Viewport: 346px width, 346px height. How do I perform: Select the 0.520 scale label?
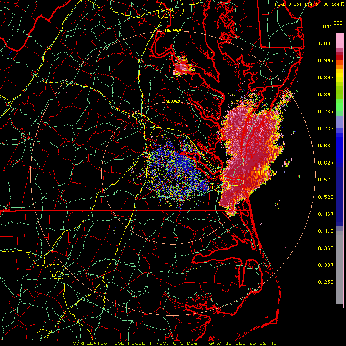pyautogui.click(x=326, y=197)
